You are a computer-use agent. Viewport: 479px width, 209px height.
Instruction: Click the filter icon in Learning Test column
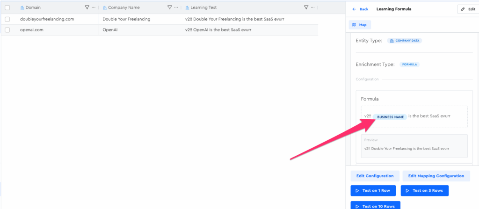306,7
